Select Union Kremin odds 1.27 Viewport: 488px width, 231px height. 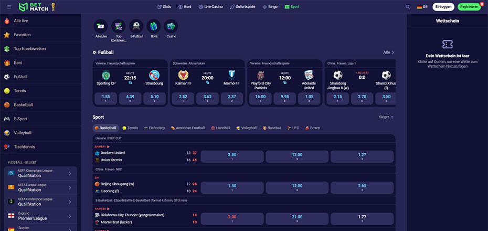(x=362, y=156)
